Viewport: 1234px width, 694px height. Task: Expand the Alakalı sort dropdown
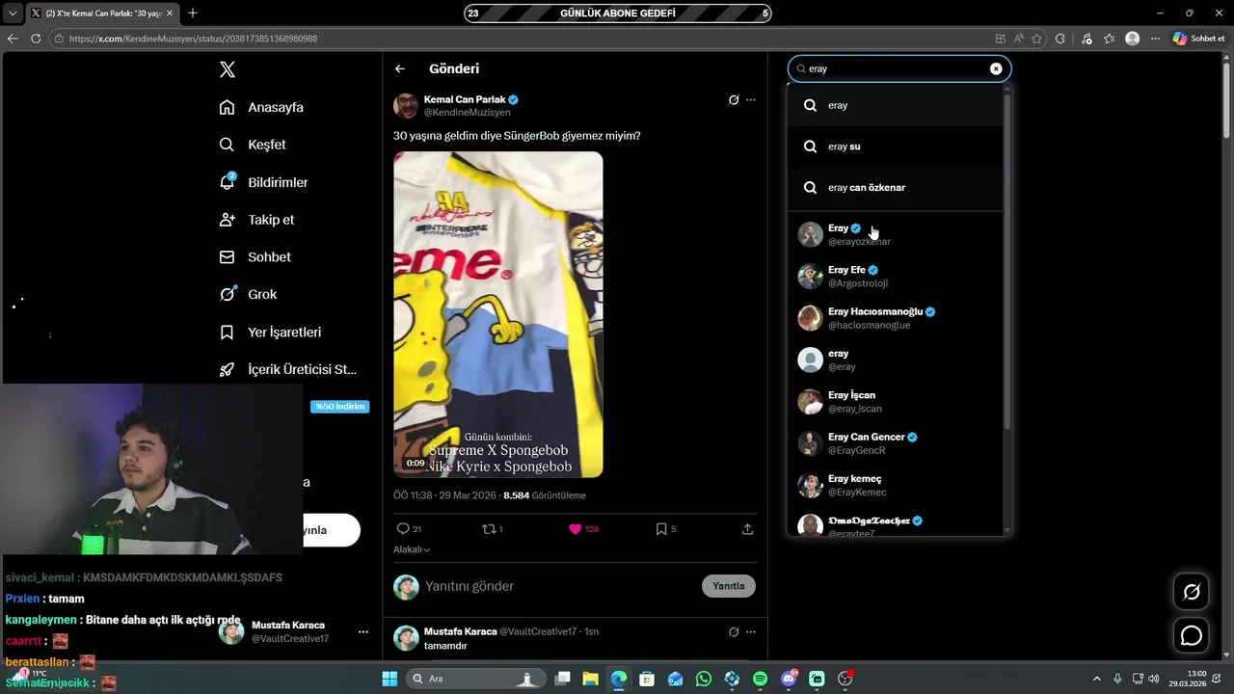pyautogui.click(x=412, y=549)
